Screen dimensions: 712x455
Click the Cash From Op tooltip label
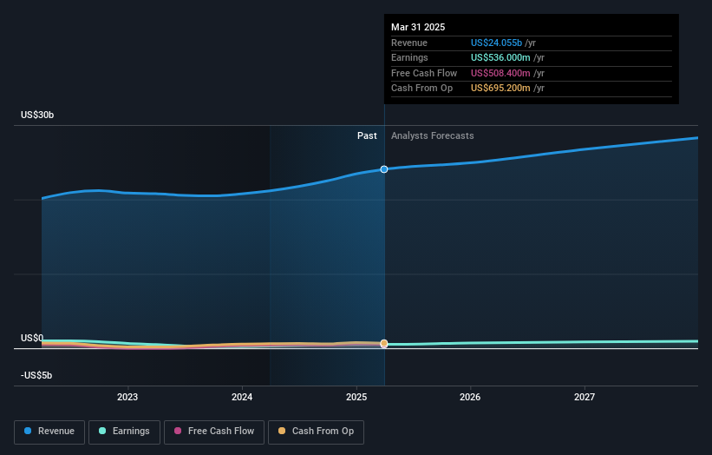pyautogui.click(x=421, y=89)
